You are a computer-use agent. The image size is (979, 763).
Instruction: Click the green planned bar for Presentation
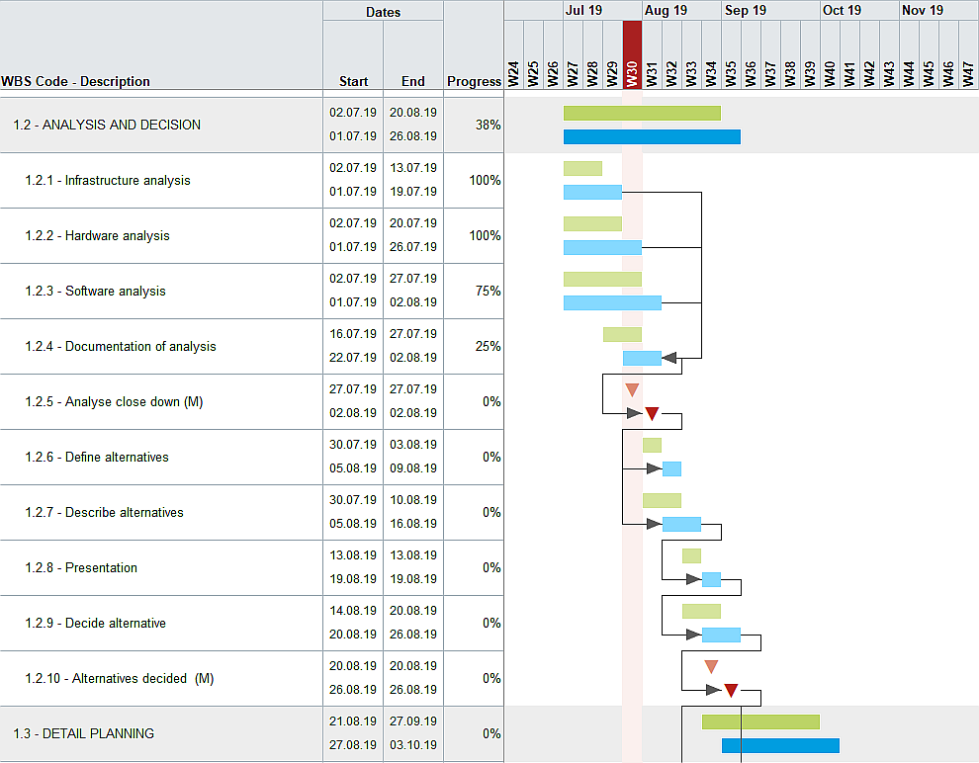pyautogui.click(x=691, y=555)
